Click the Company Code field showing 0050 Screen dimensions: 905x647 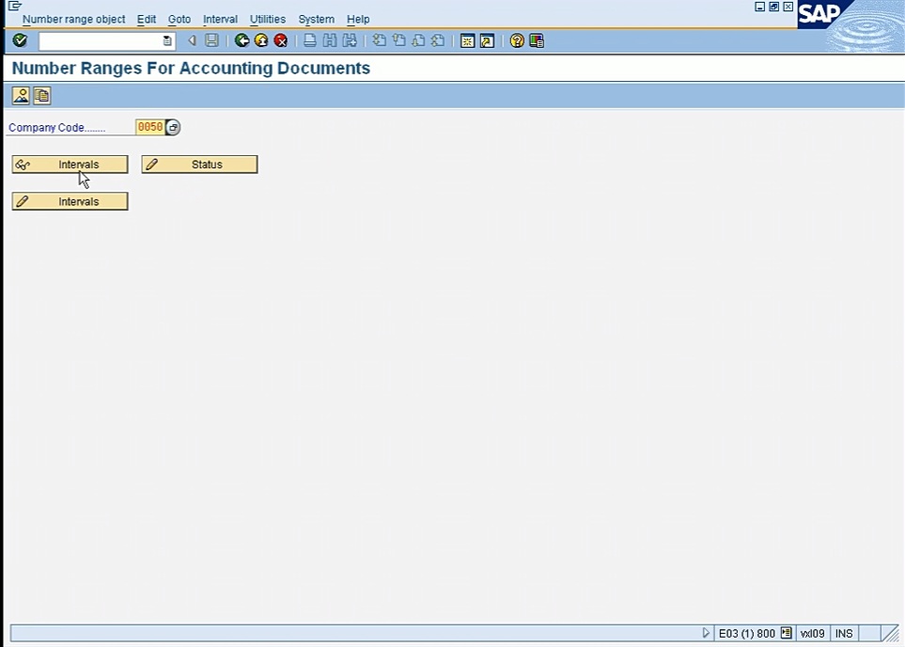pos(150,127)
